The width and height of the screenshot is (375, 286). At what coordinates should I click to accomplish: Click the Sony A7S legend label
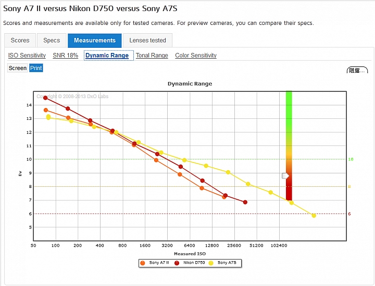227,263
